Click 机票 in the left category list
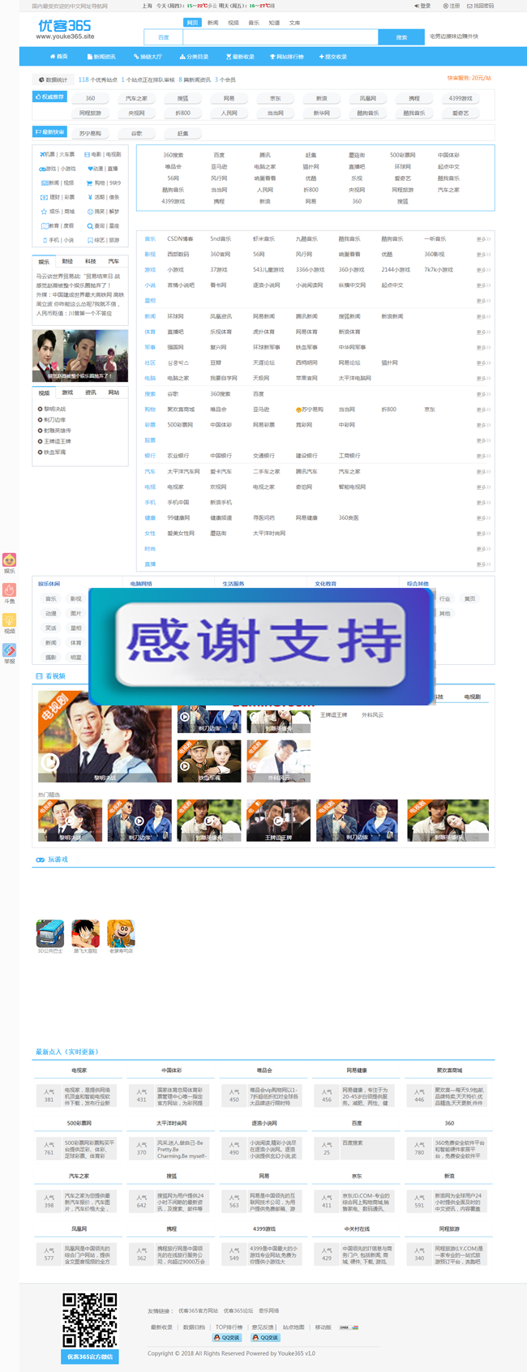 pos(49,154)
